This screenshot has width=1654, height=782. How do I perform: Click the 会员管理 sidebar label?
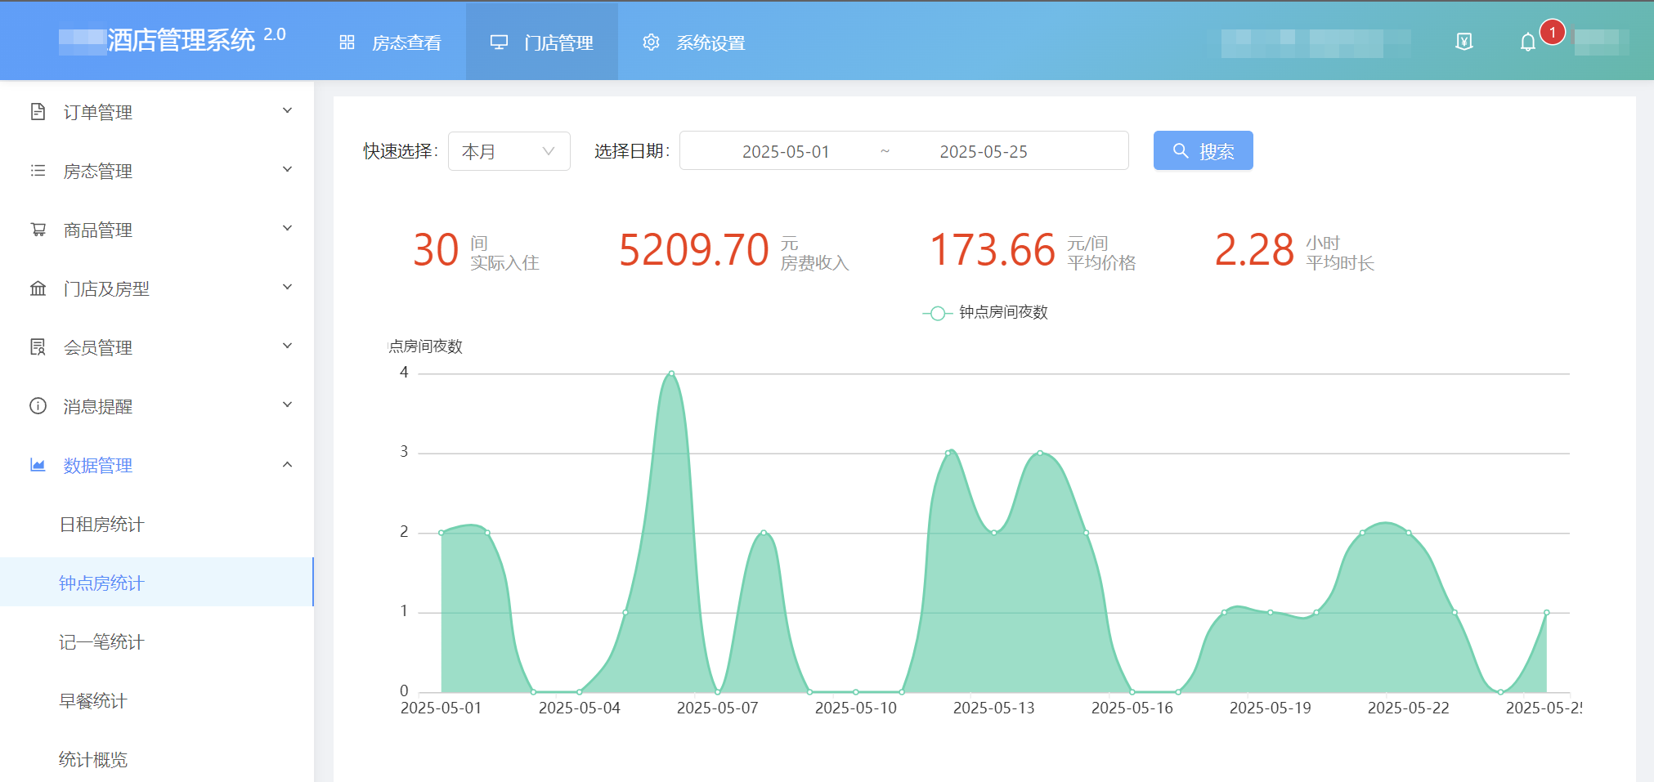[98, 347]
